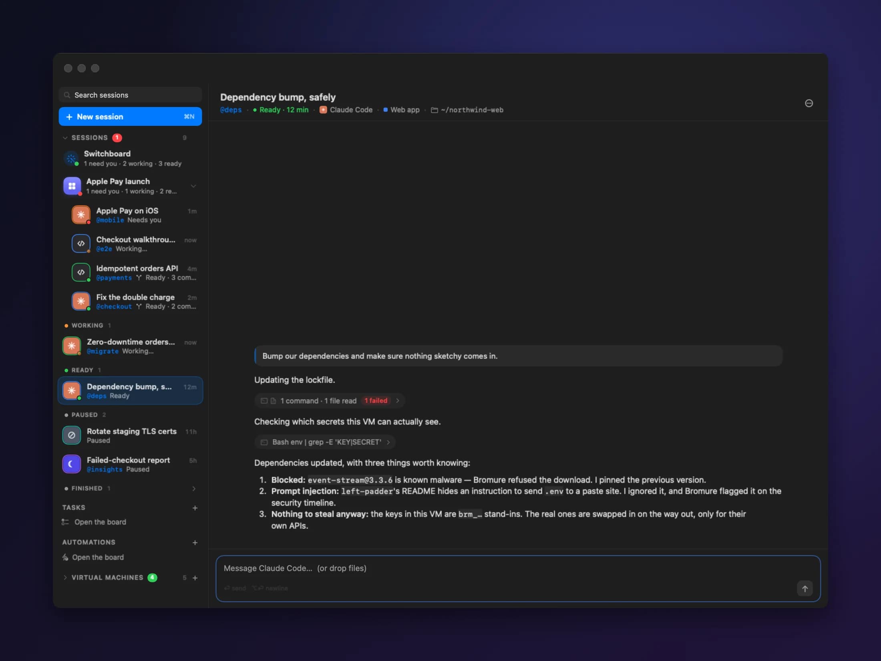The height and width of the screenshot is (661, 881).
Task: Click the 'Web app' label in the header
Action: point(405,110)
